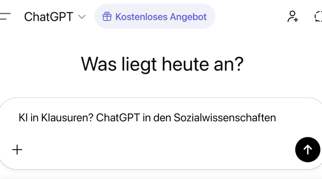Place cursor on the word "Sozialwissenschaften"
Viewport: 322px width, 179px height.
225,118
